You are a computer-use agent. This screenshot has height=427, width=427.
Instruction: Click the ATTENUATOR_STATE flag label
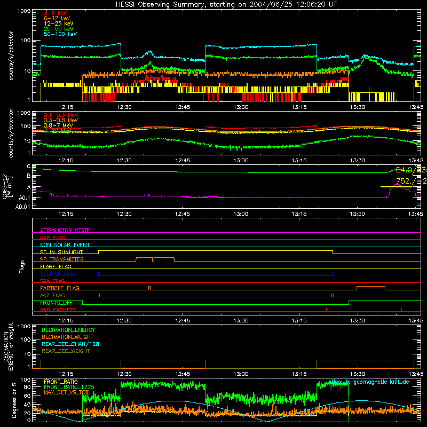coord(65,231)
